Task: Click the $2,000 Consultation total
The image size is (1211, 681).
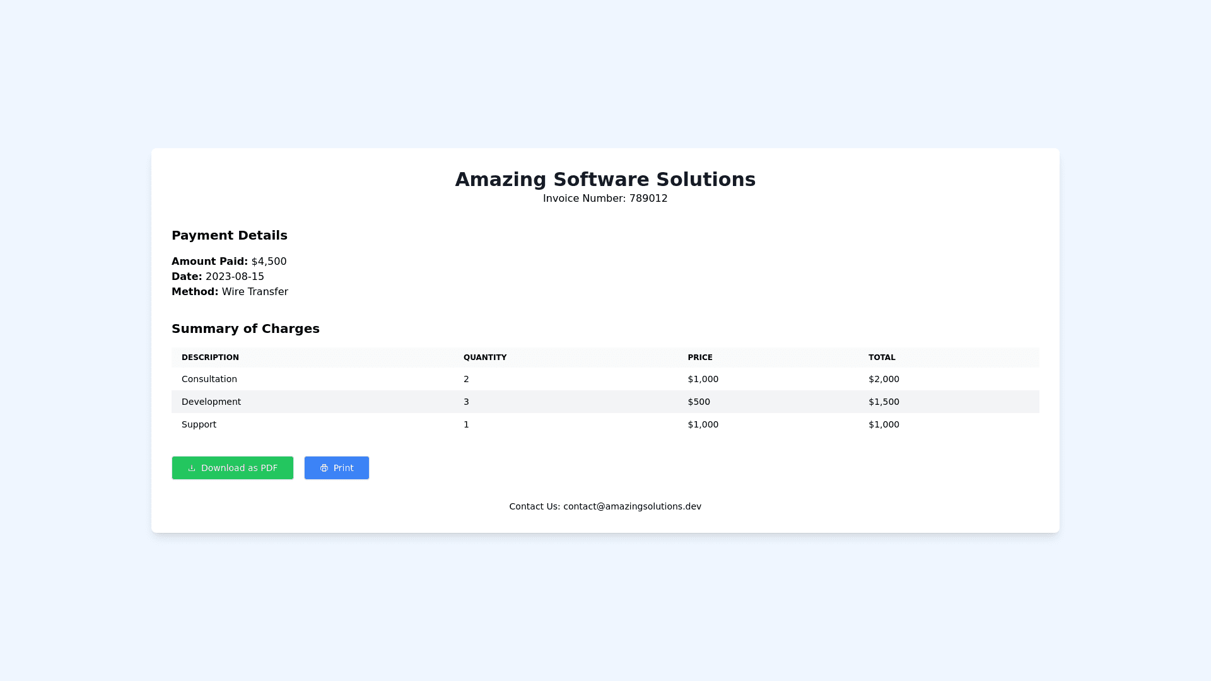Action: (884, 379)
